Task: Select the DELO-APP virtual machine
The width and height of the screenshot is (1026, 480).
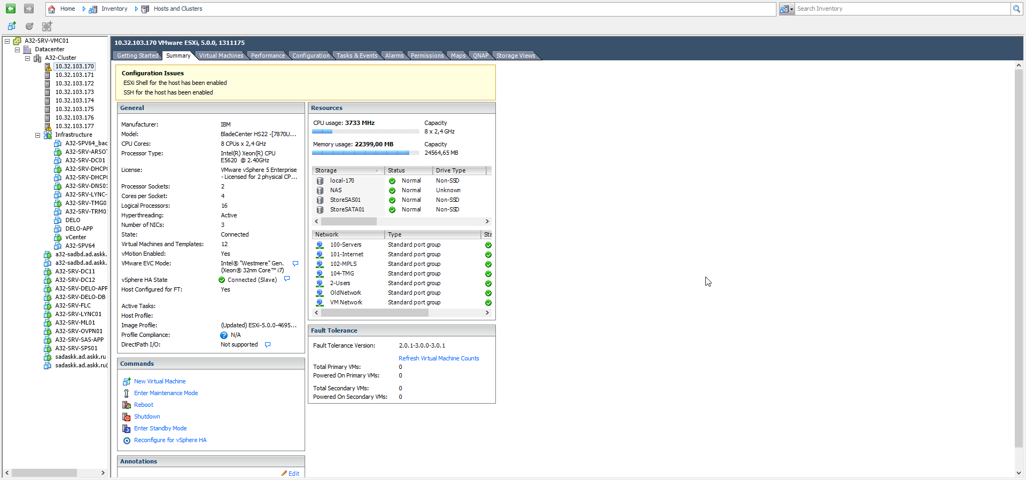Action: [x=79, y=229]
